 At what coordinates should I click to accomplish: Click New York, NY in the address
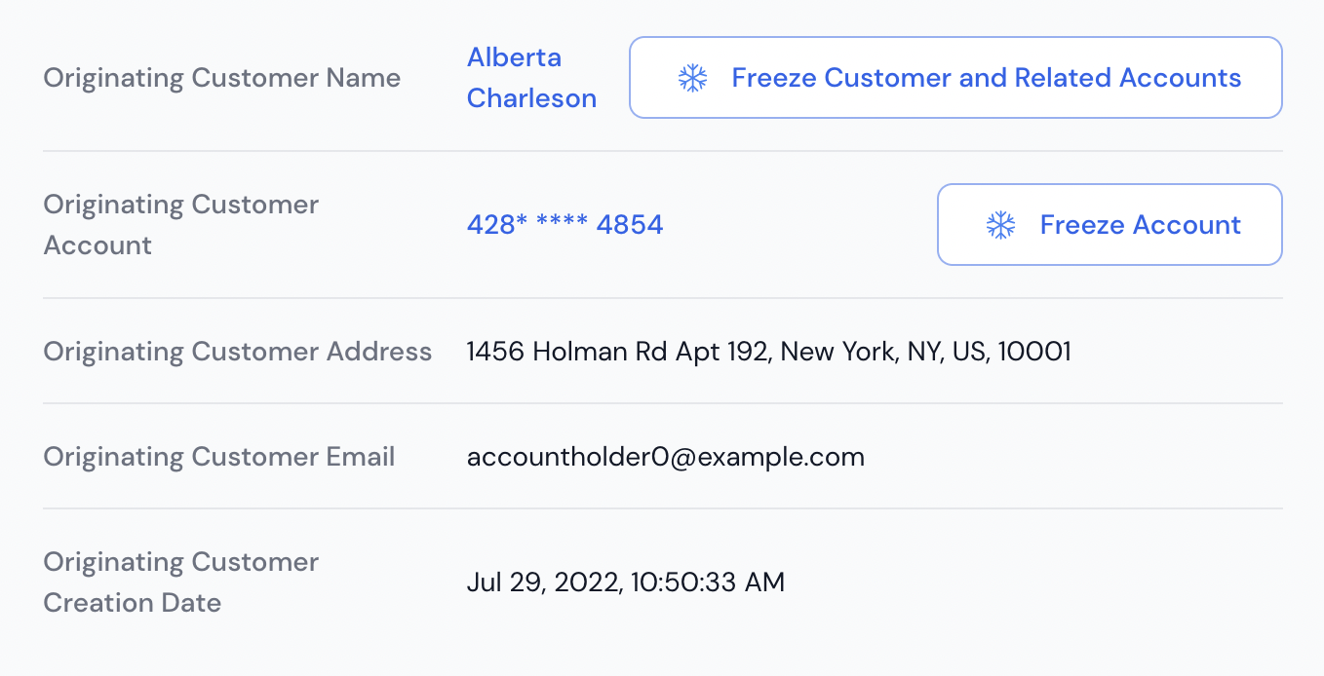[x=861, y=351]
